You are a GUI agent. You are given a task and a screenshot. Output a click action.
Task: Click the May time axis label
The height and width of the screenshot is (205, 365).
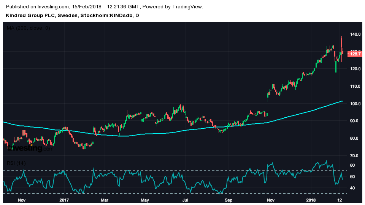point(145,200)
